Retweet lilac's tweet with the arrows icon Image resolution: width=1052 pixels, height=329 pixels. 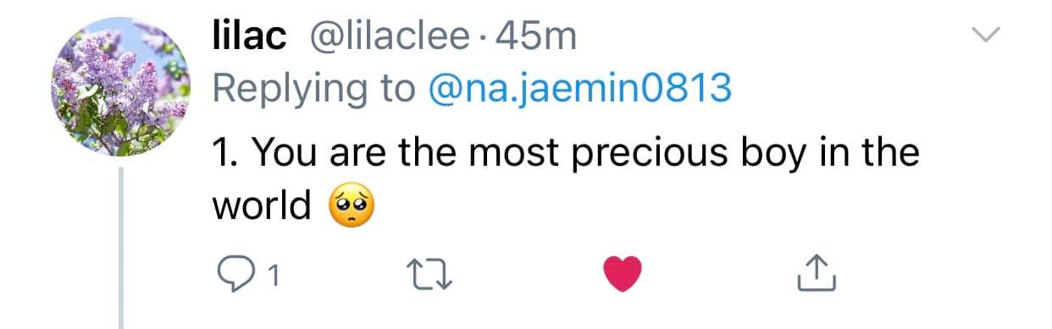(427, 272)
